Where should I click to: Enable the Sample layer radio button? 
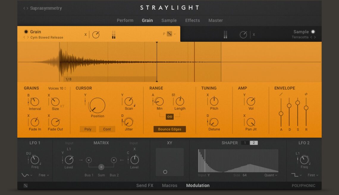pyautogui.click(x=313, y=32)
